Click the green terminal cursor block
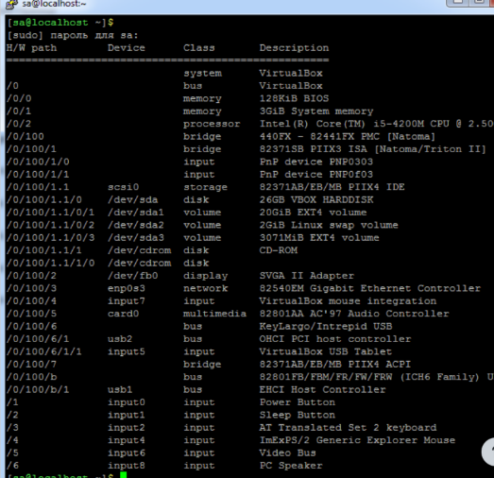Image resolution: width=494 pixels, height=478 pixels. [x=123, y=475]
